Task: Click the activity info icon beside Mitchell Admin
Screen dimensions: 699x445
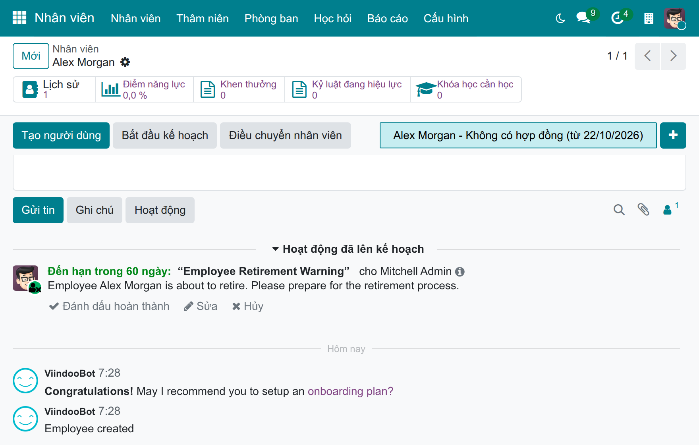Action: [460, 272]
